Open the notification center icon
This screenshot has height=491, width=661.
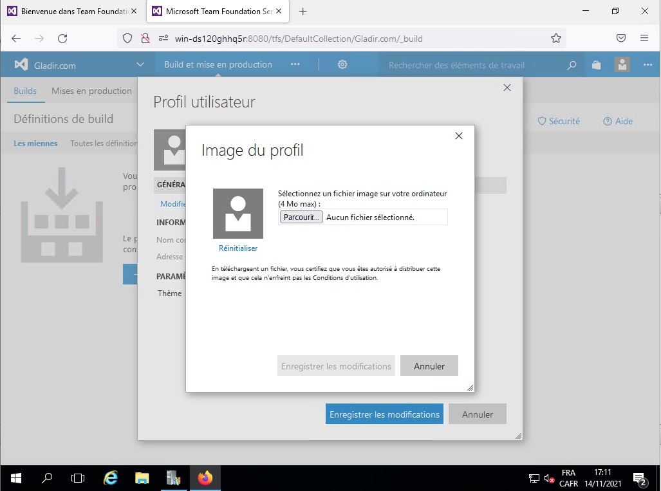[640, 478]
